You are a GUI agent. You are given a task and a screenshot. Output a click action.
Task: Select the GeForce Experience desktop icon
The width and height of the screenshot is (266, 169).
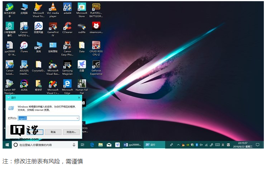tap(96, 67)
